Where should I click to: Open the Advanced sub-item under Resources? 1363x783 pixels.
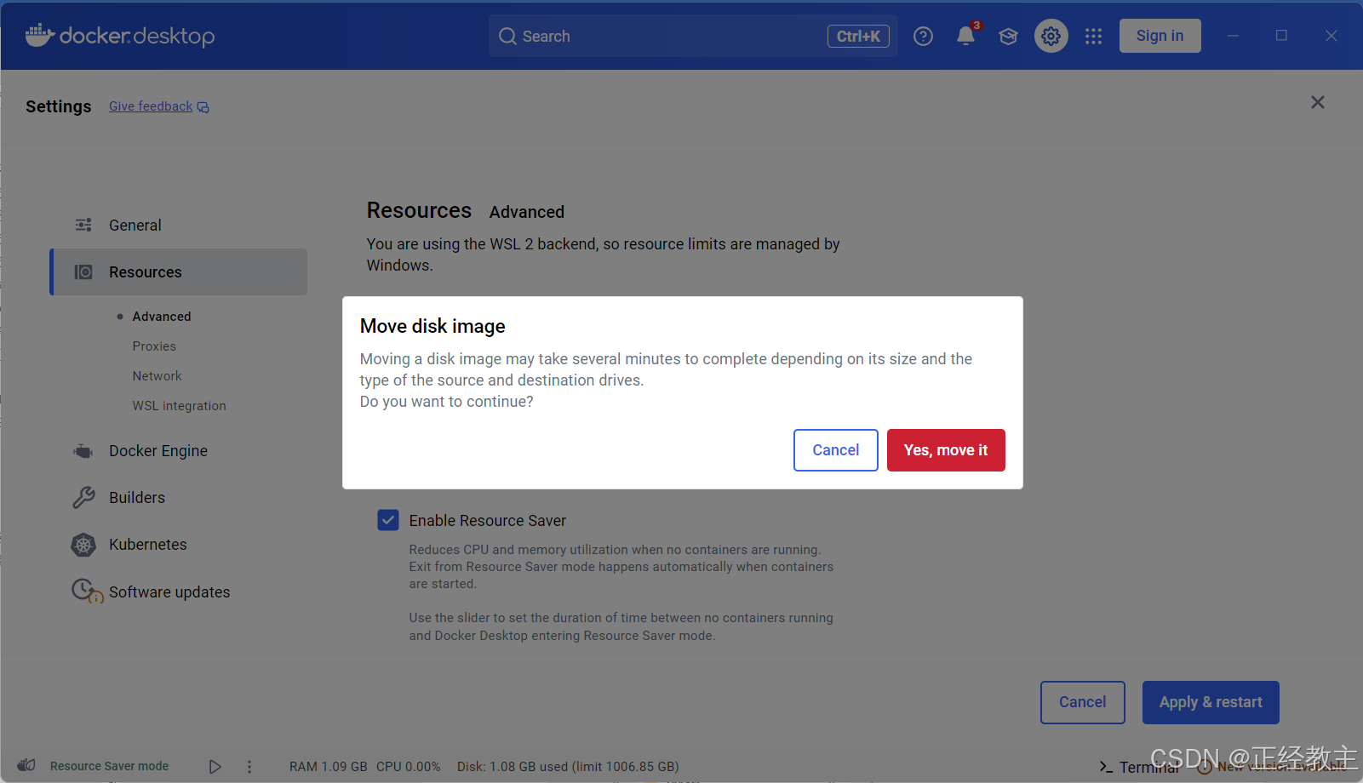pyautogui.click(x=162, y=317)
